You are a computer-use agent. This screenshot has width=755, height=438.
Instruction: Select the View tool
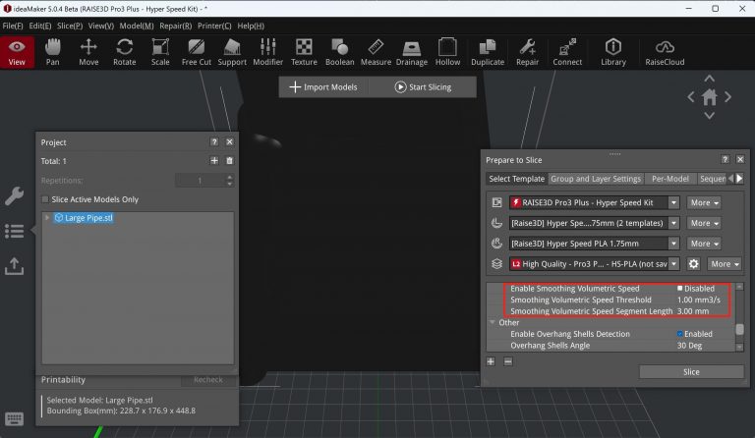click(x=17, y=52)
